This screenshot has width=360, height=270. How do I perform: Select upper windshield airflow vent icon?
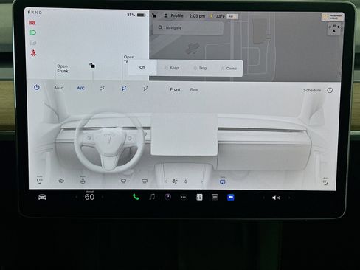[103, 88]
